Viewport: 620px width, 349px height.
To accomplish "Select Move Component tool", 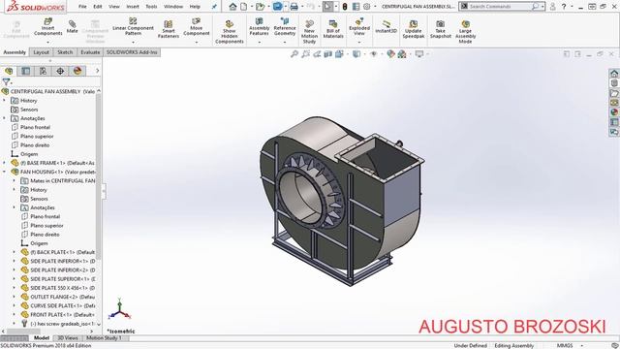I will pos(196,27).
